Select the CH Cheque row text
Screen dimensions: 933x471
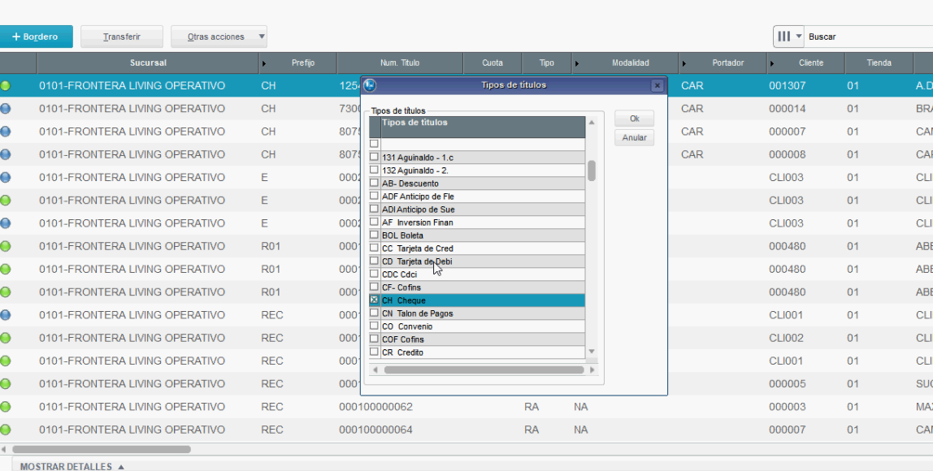click(403, 300)
